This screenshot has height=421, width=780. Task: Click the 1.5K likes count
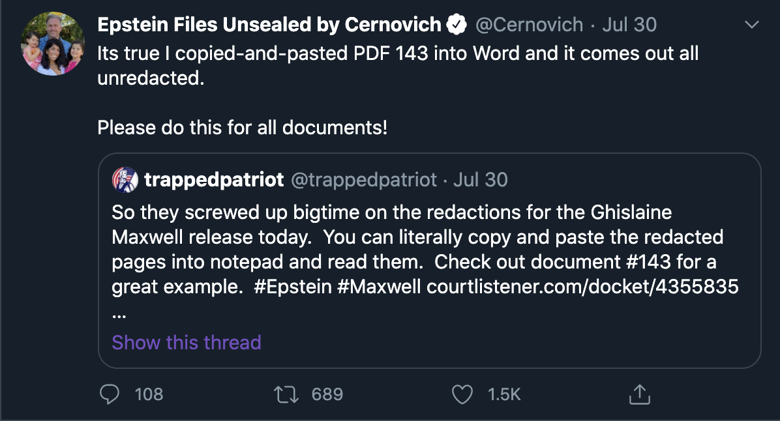[504, 394]
